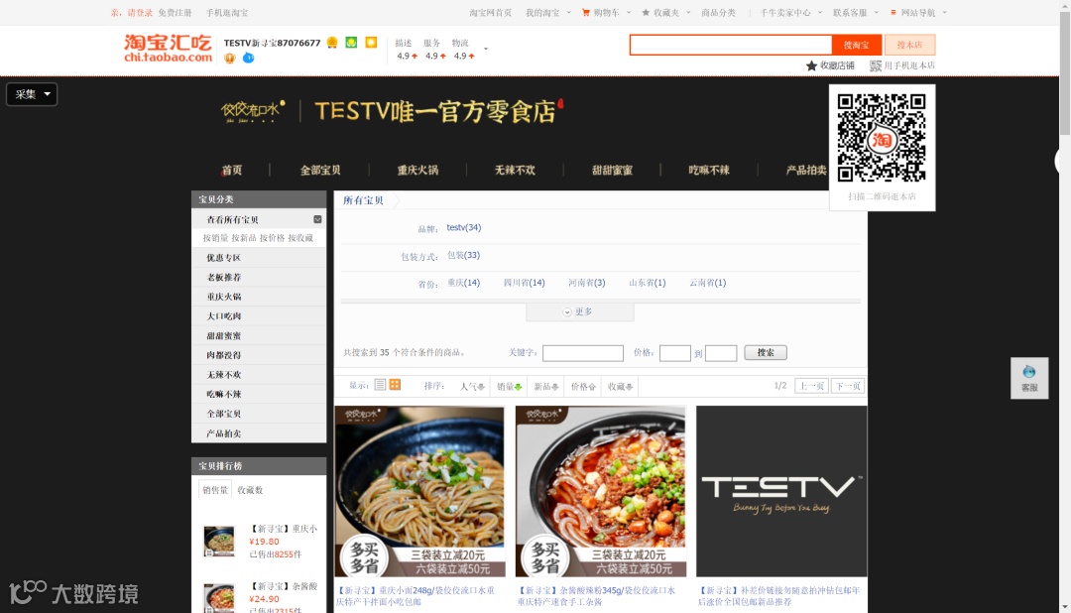The height and width of the screenshot is (613, 1071).
Task: Open the Chongqing noodles product thumbnail
Action: (x=419, y=491)
